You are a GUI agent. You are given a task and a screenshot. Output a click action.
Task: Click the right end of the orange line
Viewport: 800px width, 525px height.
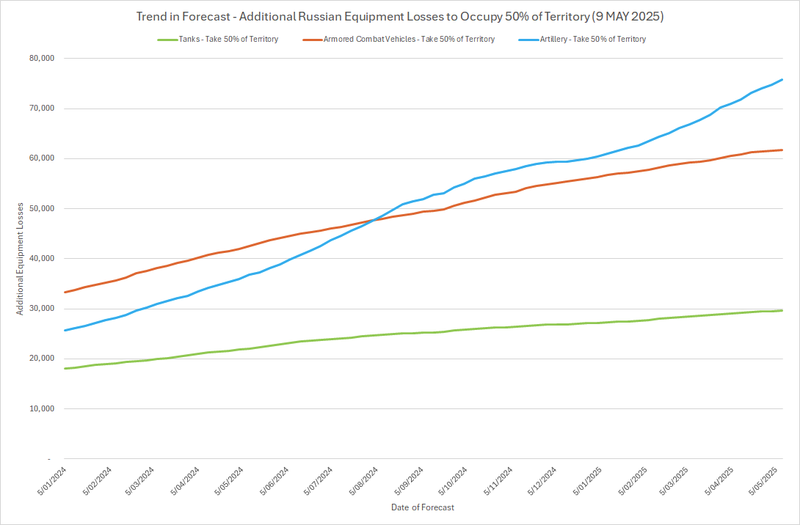click(x=782, y=150)
